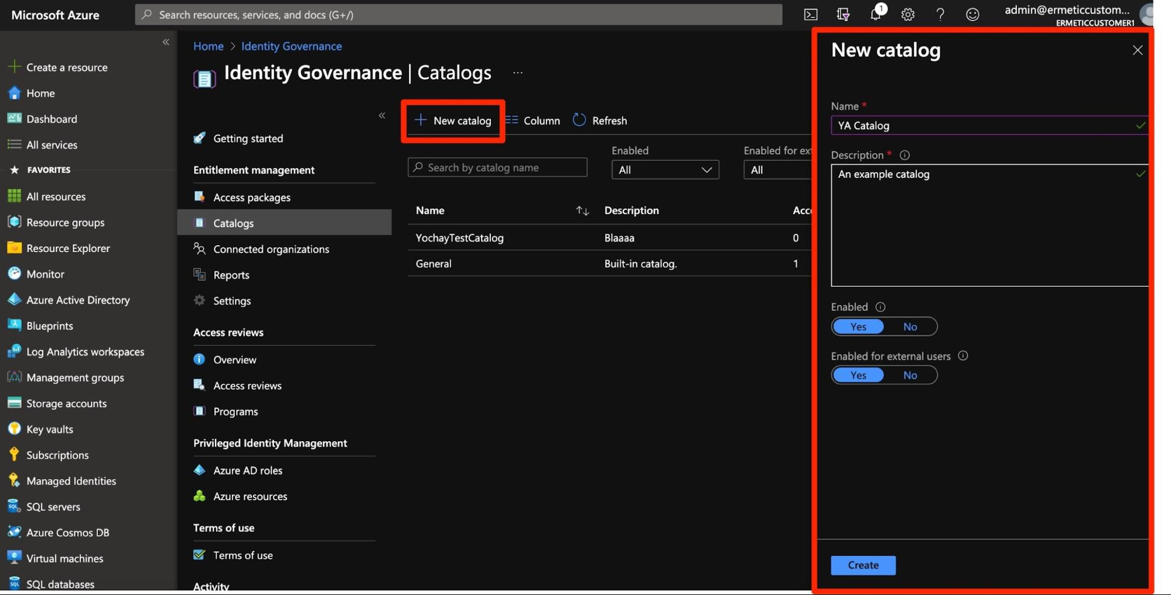Click the All resources grid icon
Screen dimensions: 1171x595
(14, 196)
